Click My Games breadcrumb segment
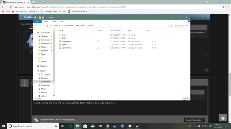Viewport: 231px width, 129px height. [80, 26]
